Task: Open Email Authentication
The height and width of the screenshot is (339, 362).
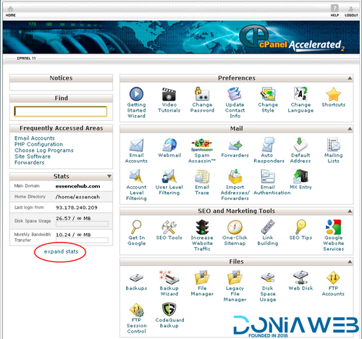Action: (271, 183)
